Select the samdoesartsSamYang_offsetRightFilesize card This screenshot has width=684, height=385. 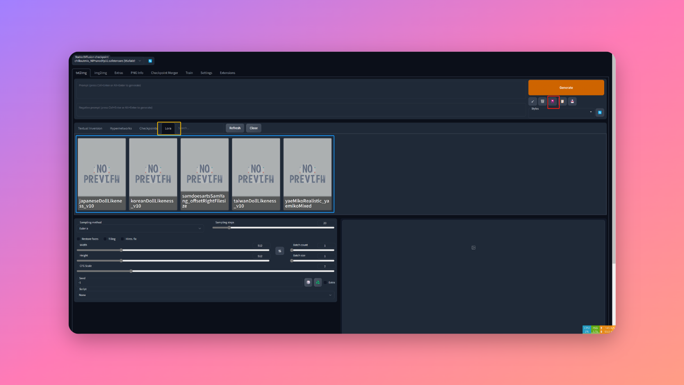tap(205, 174)
